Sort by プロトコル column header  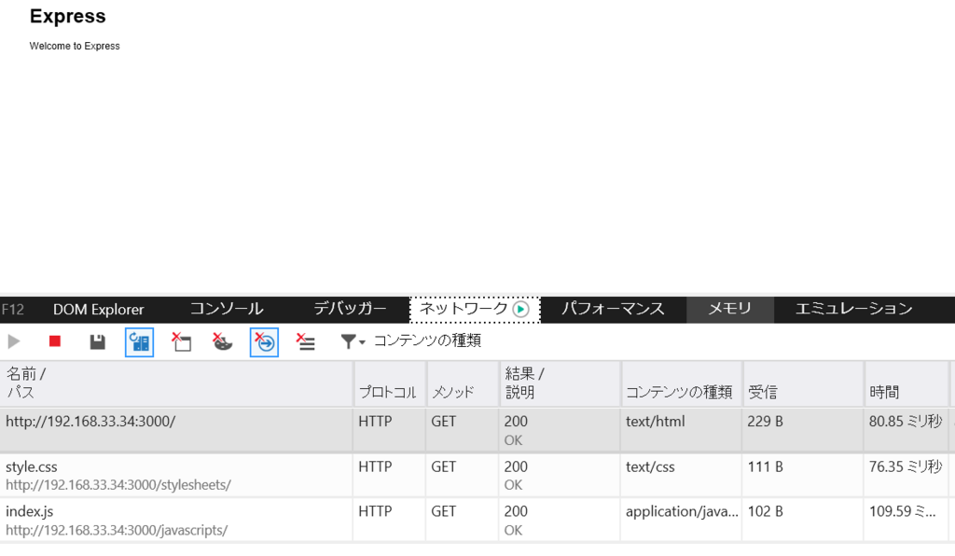pyautogui.click(x=390, y=383)
